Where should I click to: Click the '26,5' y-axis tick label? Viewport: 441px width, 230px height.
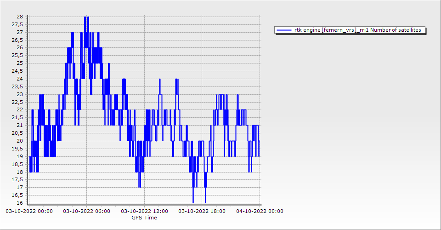tap(17, 40)
